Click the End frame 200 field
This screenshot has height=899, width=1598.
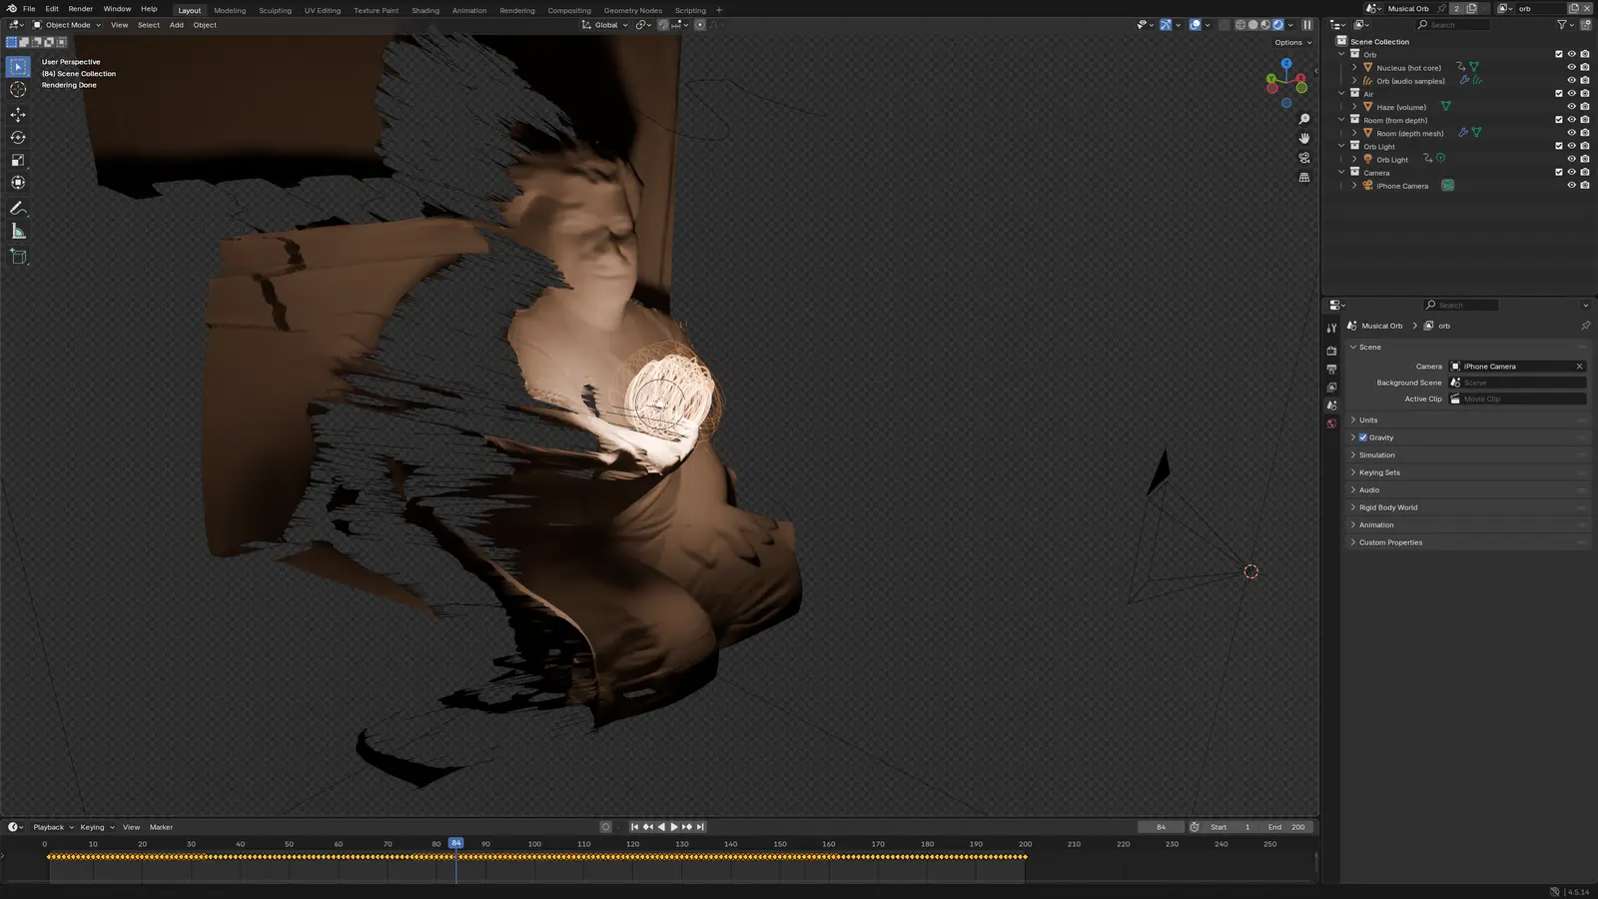[x=1286, y=827]
